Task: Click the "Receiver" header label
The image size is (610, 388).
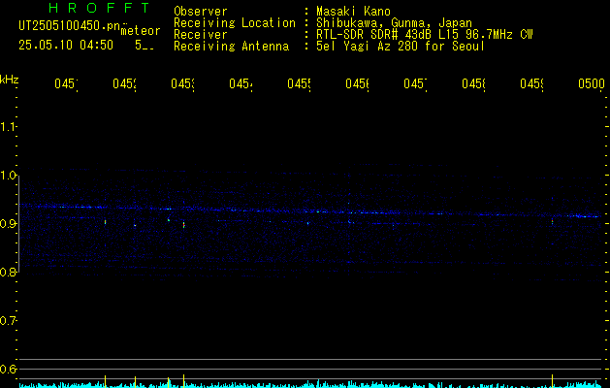Action: pos(201,35)
